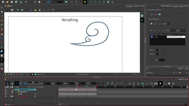
Task: Click the timeline zoom slider at the bottom
Action: click(x=65, y=105)
